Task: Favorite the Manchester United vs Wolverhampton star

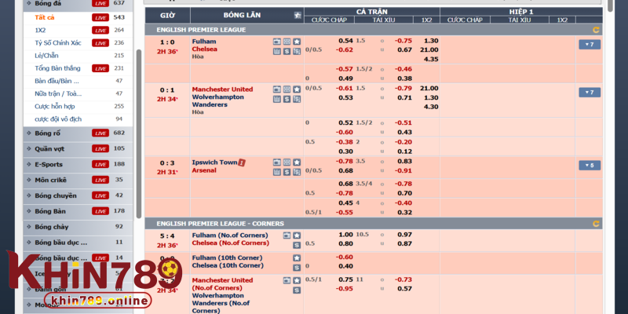Action: pos(297,89)
